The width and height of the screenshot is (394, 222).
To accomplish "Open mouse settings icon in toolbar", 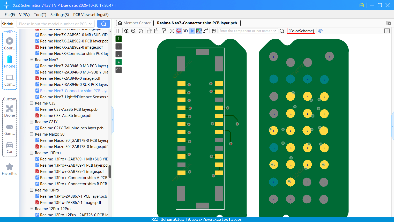I will coord(214,31).
